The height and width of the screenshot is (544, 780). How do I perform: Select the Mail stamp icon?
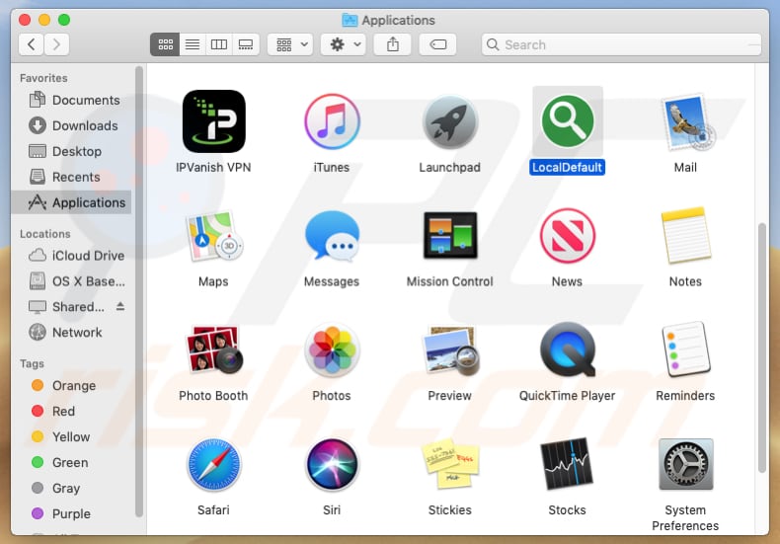[686, 121]
